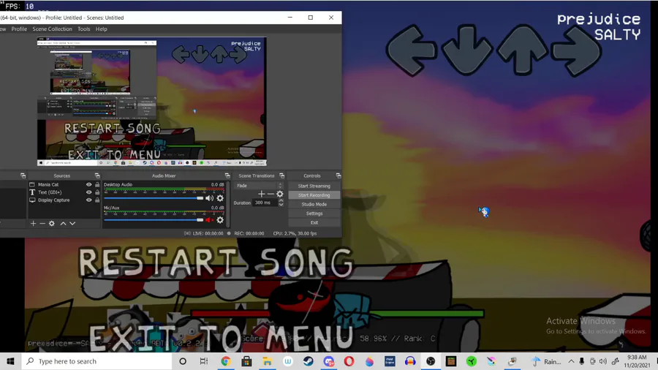
Task: Click Start Recording button
Action: coord(314,195)
